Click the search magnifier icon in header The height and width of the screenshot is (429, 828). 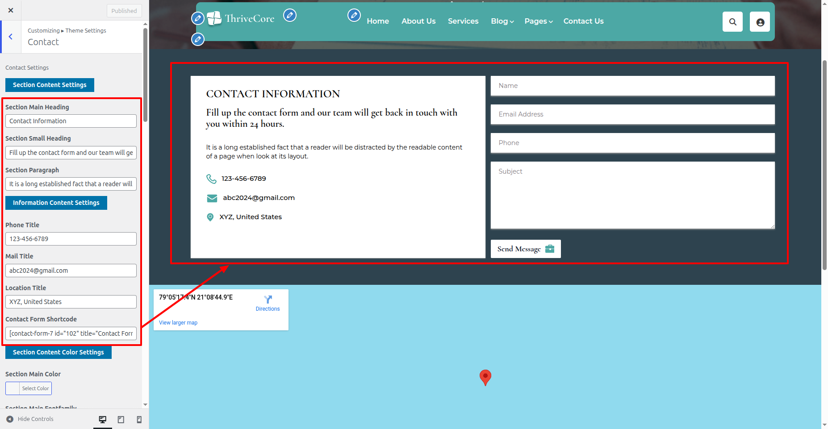click(x=732, y=22)
